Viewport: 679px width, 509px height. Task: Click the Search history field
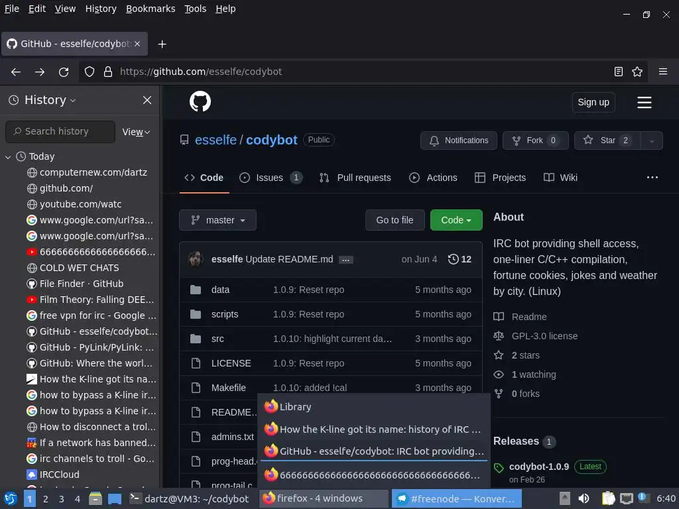pyautogui.click(x=60, y=132)
